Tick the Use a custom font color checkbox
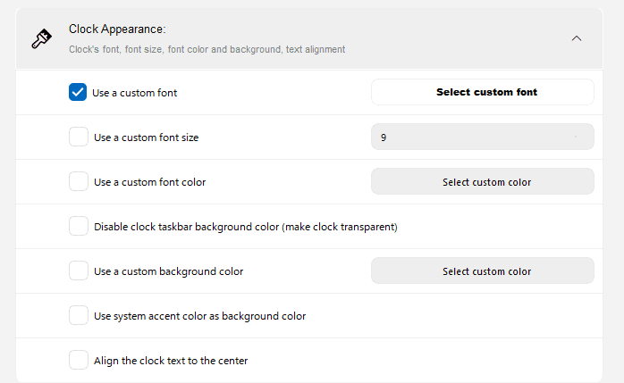The image size is (624, 383). 79,181
